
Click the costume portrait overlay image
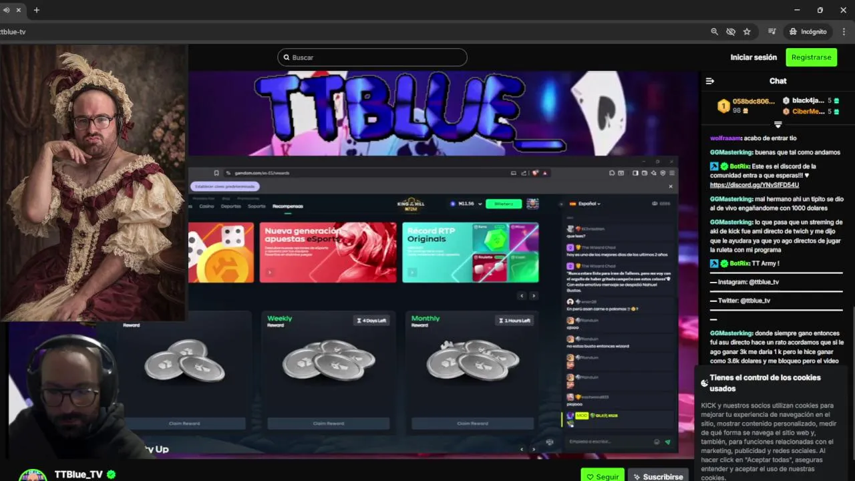pyautogui.click(x=94, y=182)
